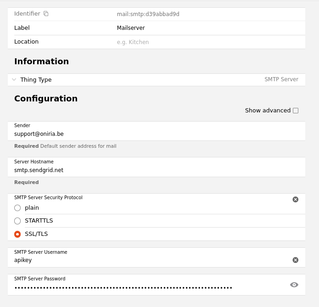Click the SMTP Server thing type value
This screenshot has height=307, width=319.
[281, 79]
